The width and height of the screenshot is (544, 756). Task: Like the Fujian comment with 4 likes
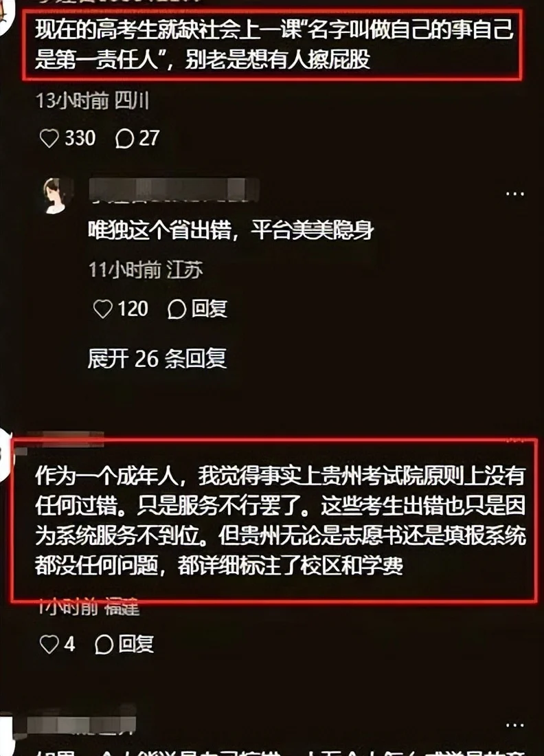(x=49, y=644)
